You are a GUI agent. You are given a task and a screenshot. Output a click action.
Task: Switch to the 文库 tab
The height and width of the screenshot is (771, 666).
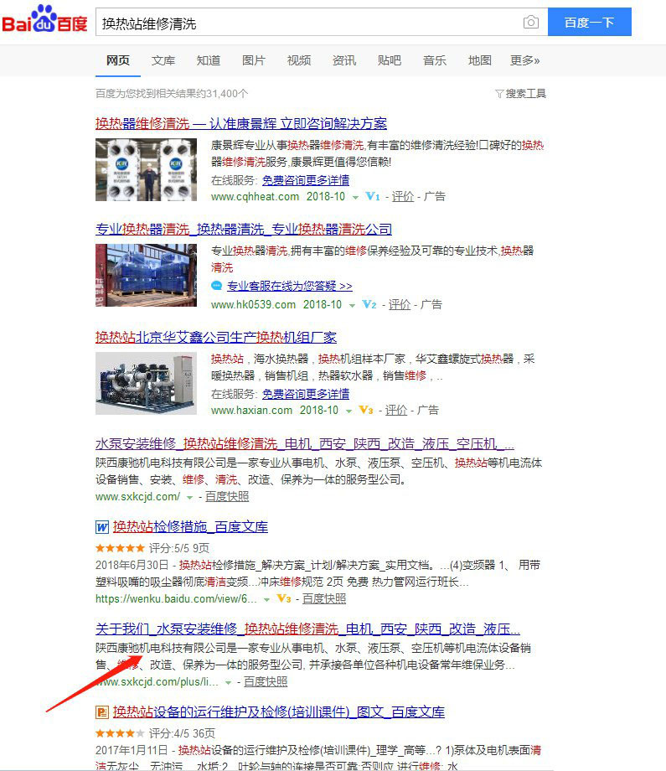163,60
